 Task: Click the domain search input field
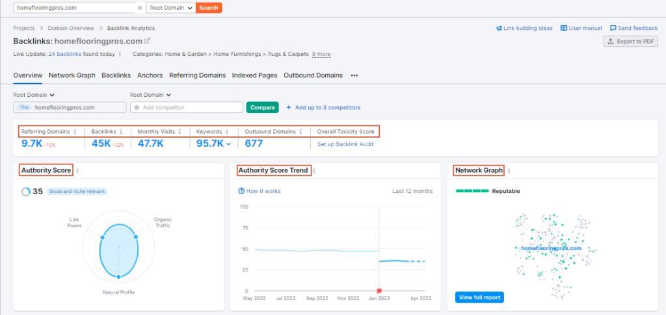74,8
